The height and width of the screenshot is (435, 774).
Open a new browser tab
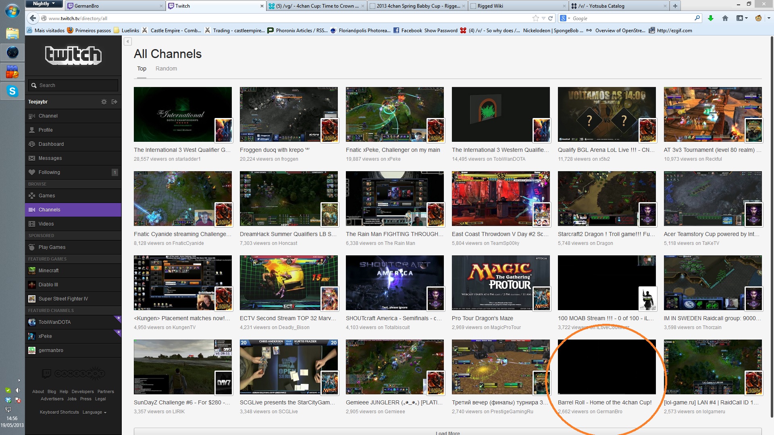pyautogui.click(x=675, y=6)
